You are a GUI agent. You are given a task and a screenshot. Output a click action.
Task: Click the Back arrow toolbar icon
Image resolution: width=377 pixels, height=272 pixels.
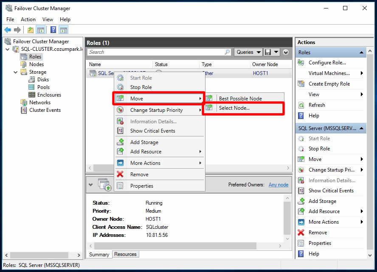click(x=8, y=30)
